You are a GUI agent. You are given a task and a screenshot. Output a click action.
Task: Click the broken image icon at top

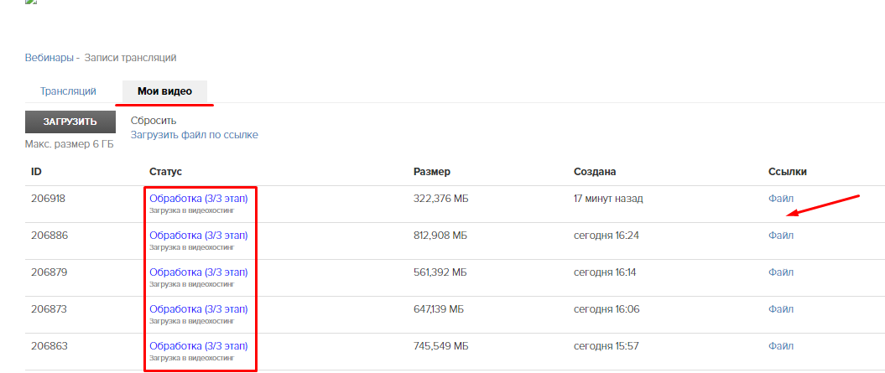coord(31,3)
